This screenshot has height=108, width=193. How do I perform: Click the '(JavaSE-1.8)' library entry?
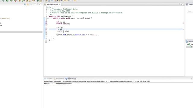tap(5, 19)
